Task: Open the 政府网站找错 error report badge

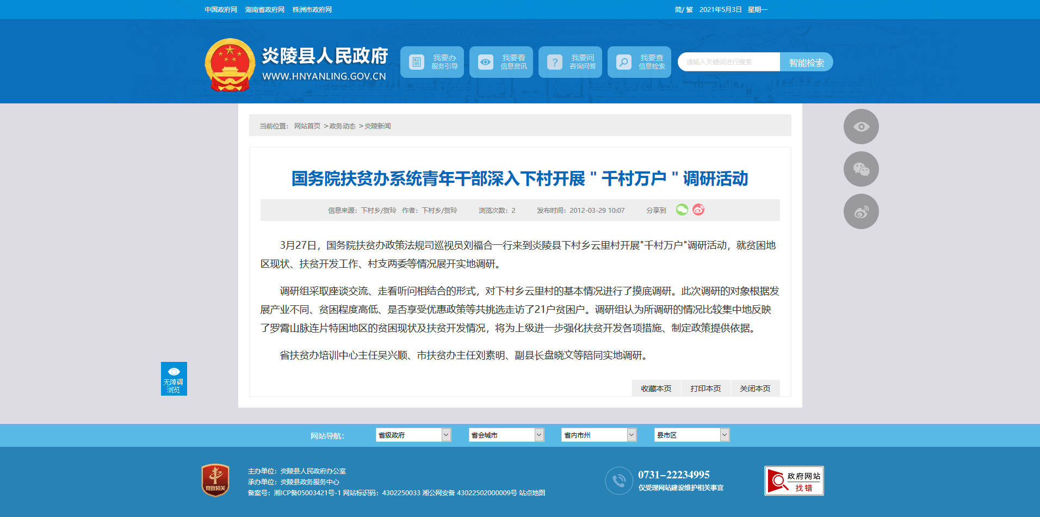Action: 794,481
